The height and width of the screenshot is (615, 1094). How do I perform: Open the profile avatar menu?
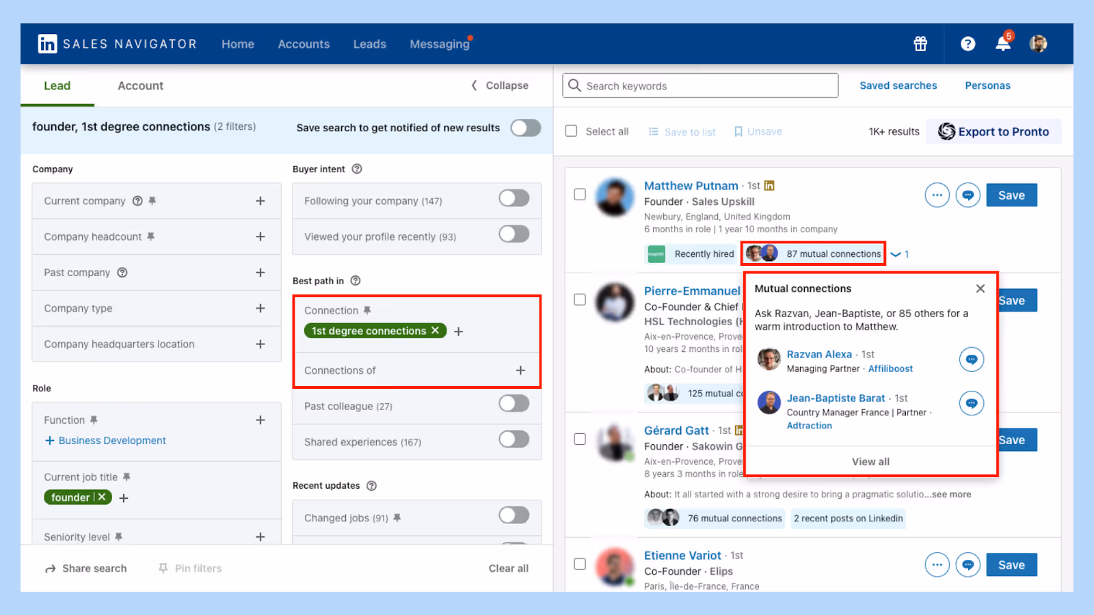pyautogui.click(x=1038, y=44)
